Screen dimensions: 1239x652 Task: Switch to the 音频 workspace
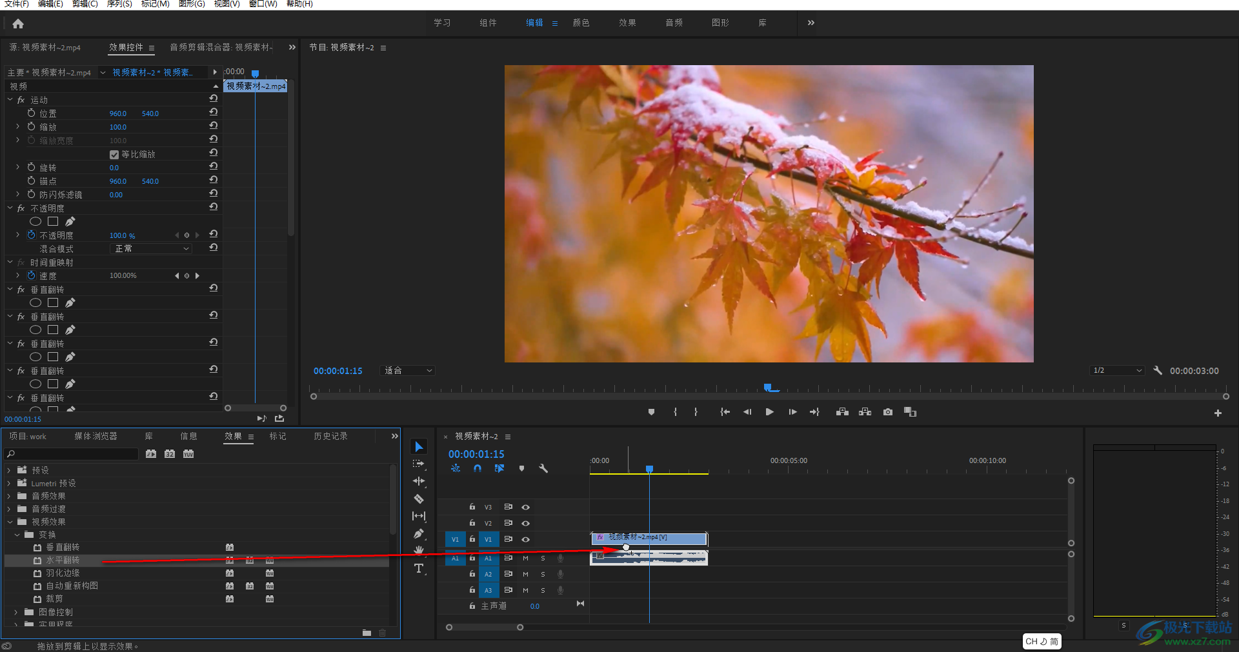click(x=674, y=23)
